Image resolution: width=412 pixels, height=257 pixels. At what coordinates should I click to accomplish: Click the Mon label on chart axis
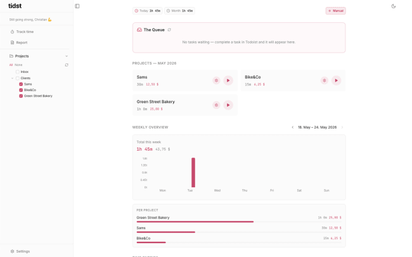tap(163, 191)
